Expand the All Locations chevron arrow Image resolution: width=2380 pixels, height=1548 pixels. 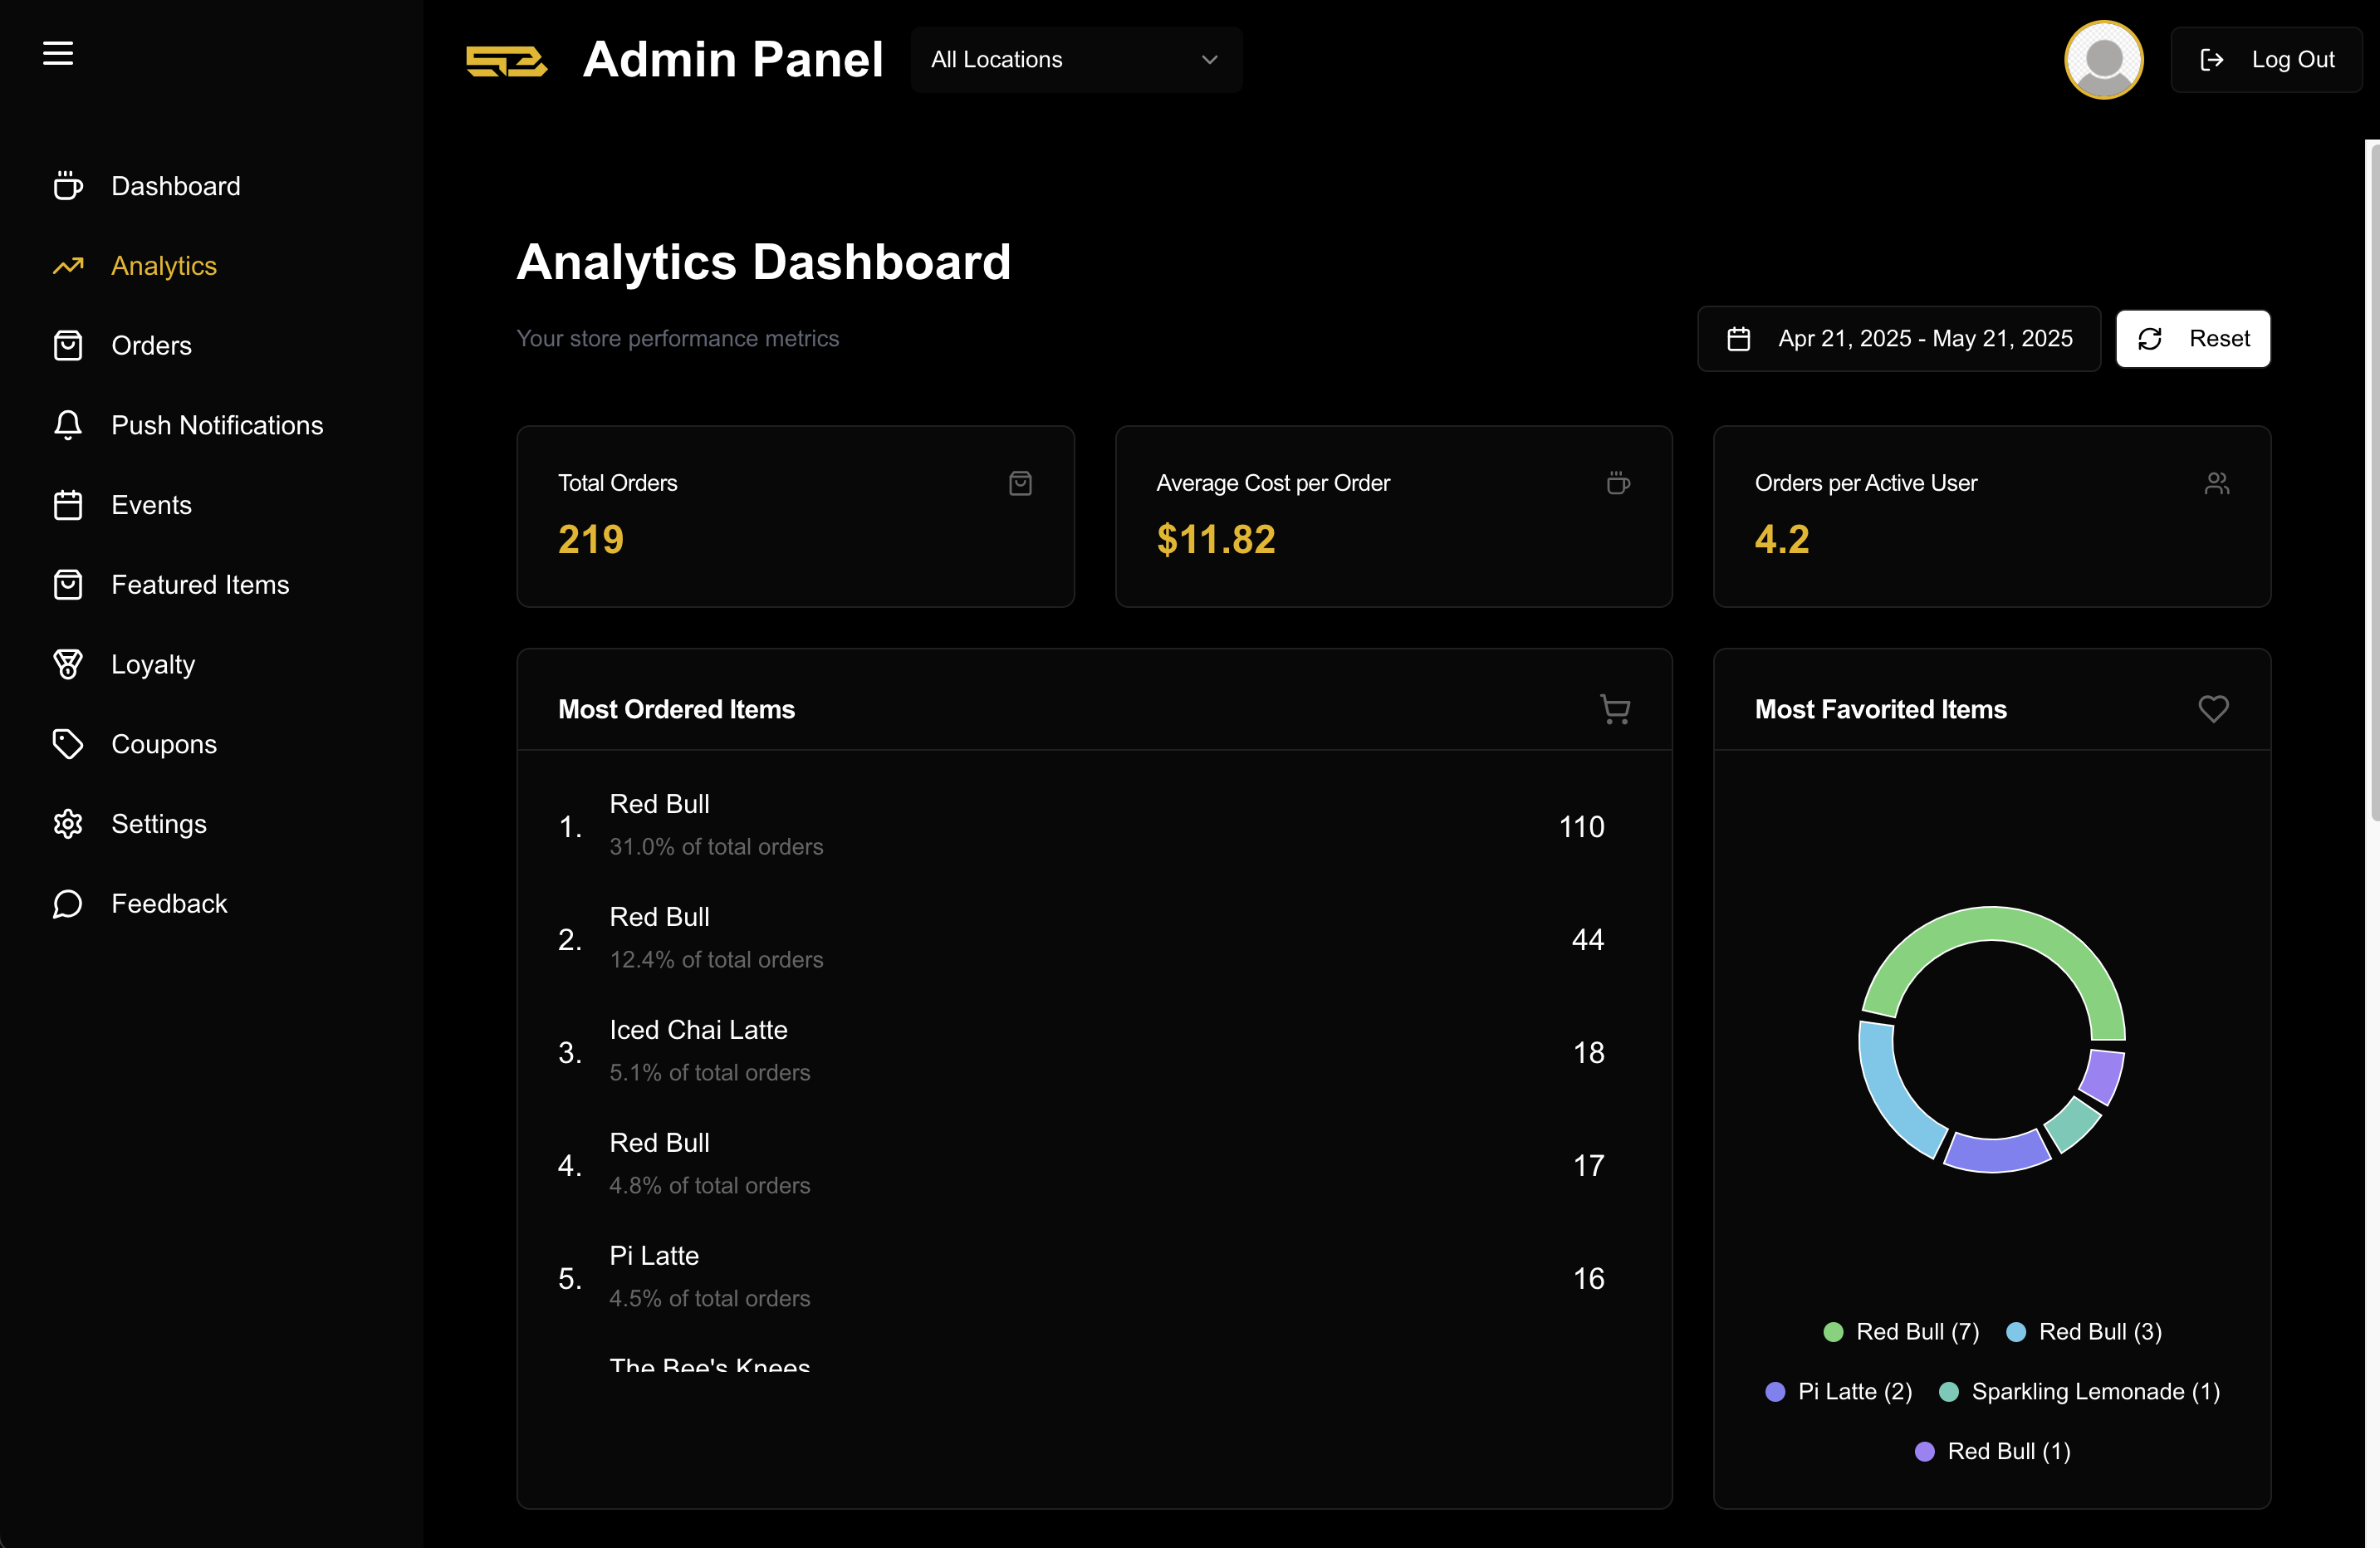(1210, 60)
